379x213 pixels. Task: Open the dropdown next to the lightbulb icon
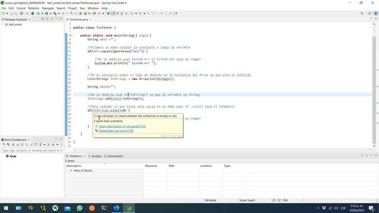click(44, 144)
